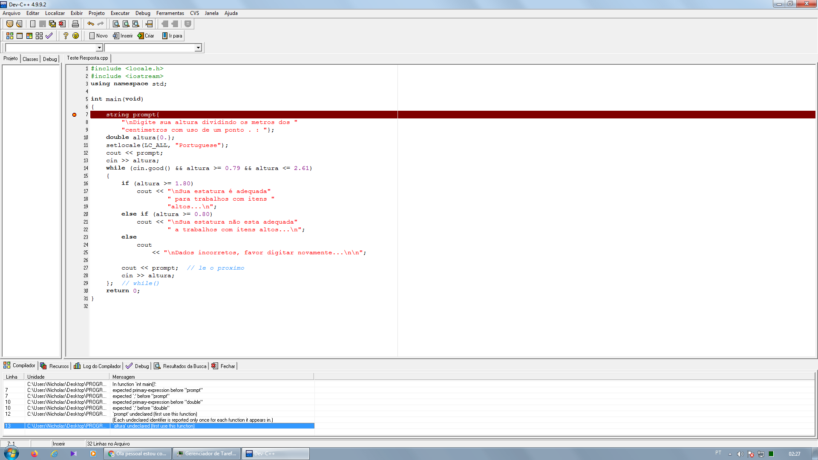Click the Find magnifier icon
This screenshot has width=818, height=460.
[x=116, y=24]
